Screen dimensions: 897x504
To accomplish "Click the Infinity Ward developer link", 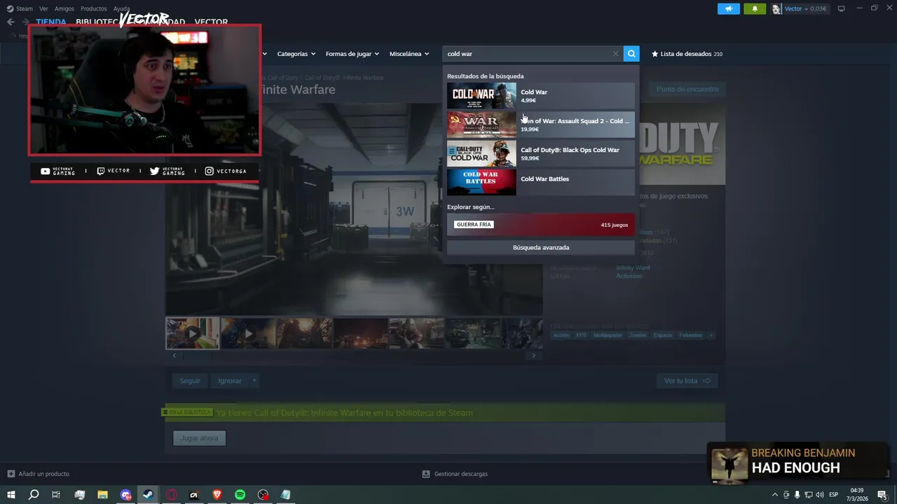I will coord(633,267).
